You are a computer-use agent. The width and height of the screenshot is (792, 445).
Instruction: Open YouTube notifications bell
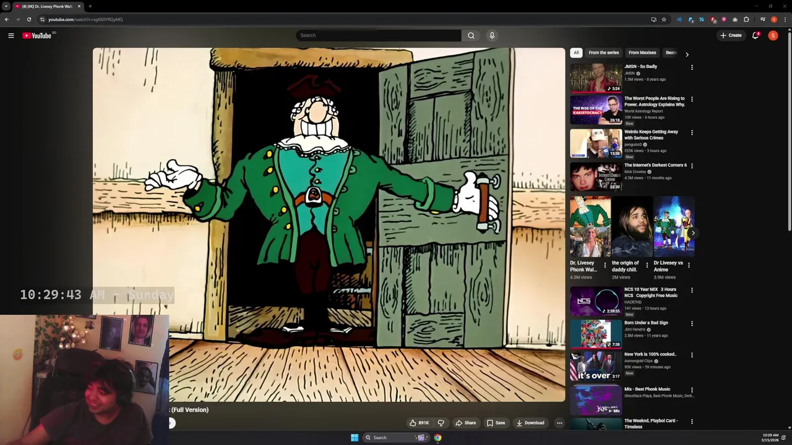coord(755,35)
